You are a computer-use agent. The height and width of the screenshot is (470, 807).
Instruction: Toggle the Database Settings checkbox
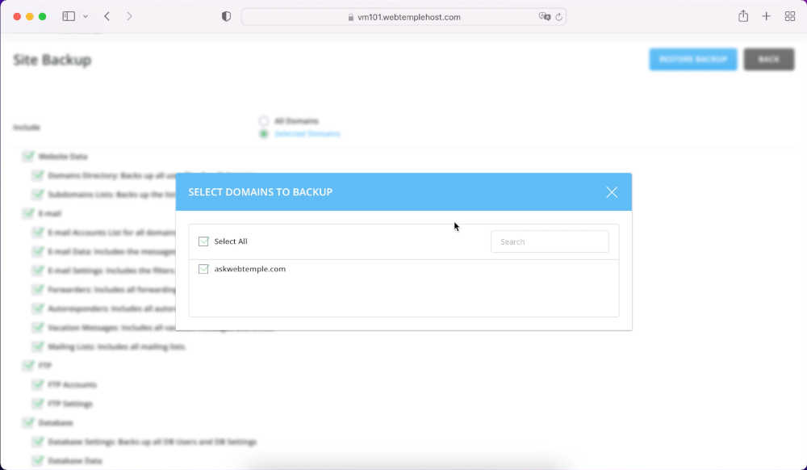(x=38, y=442)
